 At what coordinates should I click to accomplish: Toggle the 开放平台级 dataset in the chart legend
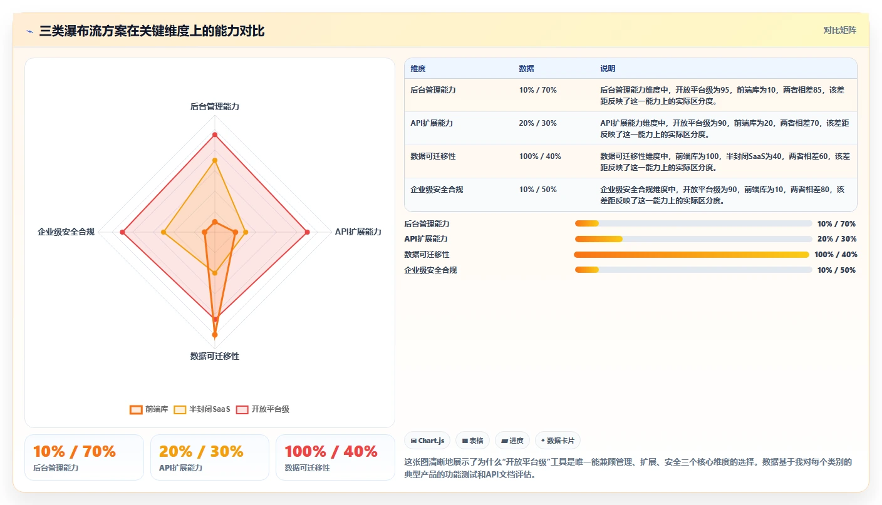pos(262,409)
